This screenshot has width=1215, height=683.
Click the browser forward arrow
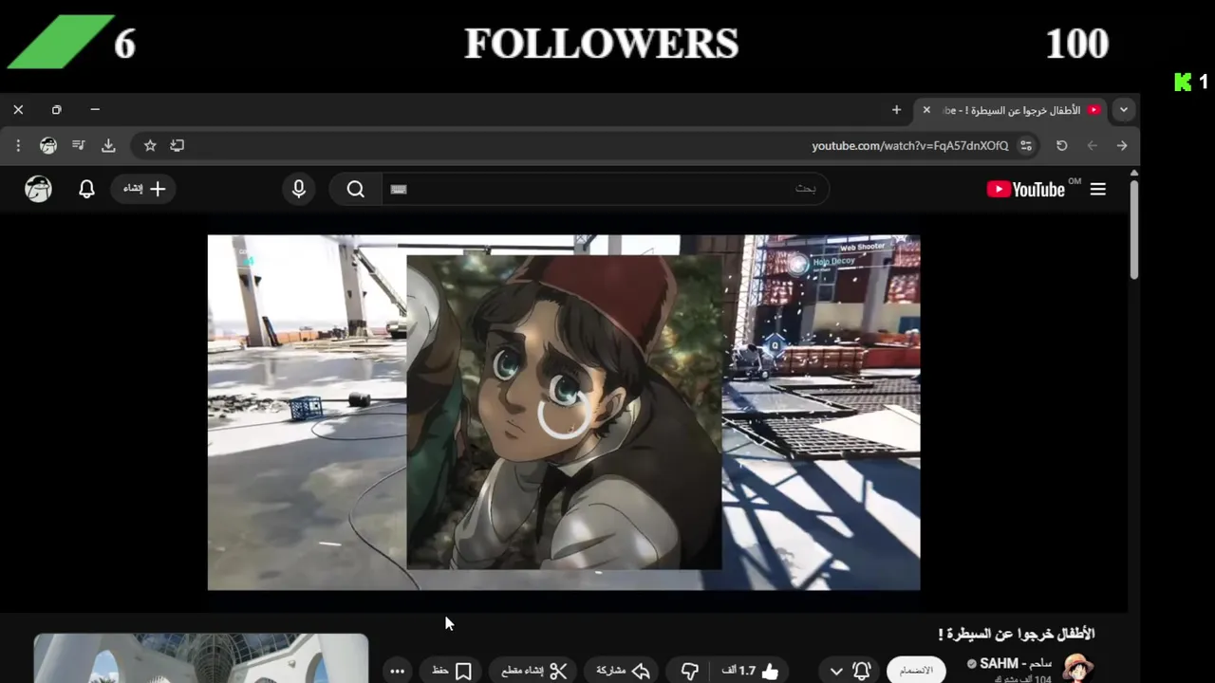(x=1122, y=145)
